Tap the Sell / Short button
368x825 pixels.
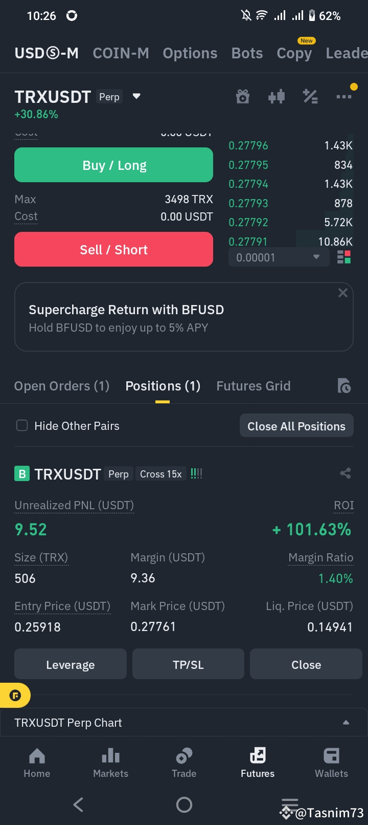click(113, 249)
